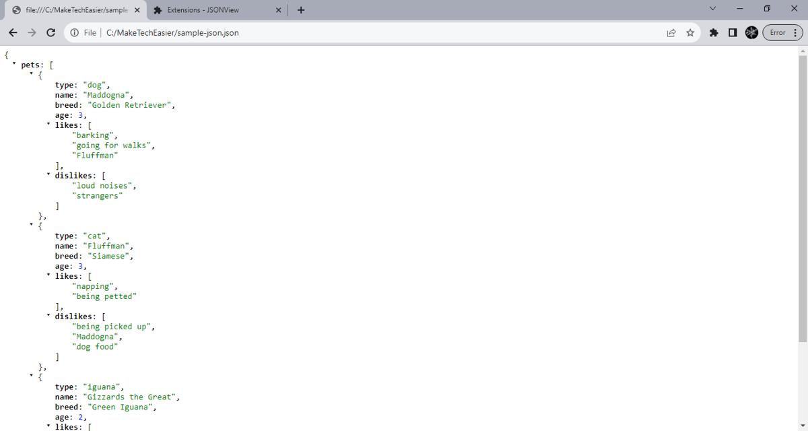Collapse Fluffman's dislikes array
The image size is (808, 431).
(47, 316)
